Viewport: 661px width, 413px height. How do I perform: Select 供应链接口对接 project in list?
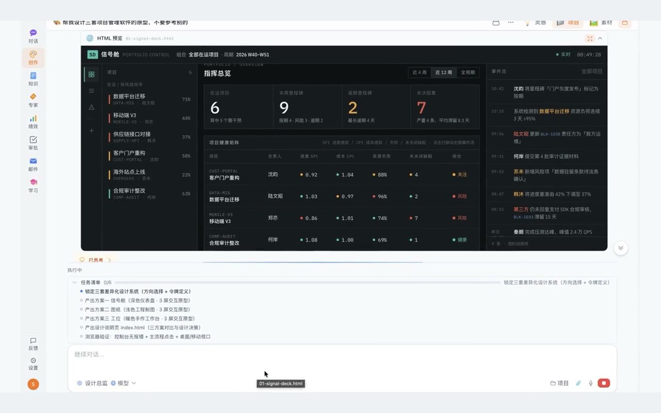pos(149,137)
